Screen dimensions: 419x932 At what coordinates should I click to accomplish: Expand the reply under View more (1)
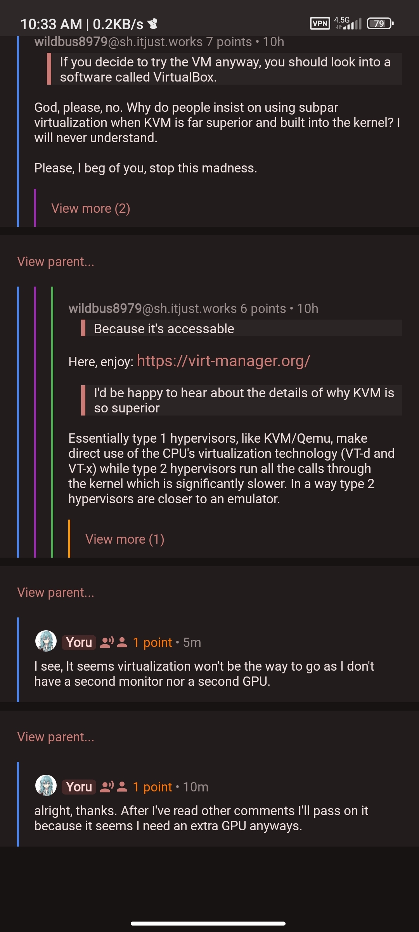(x=125, y=539)
